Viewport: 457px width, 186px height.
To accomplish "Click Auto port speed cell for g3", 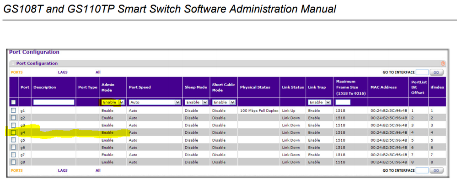I will [x=133, y=125].
